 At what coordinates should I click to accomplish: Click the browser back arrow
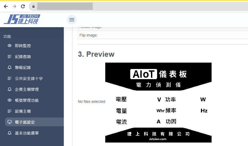(6, 6)
